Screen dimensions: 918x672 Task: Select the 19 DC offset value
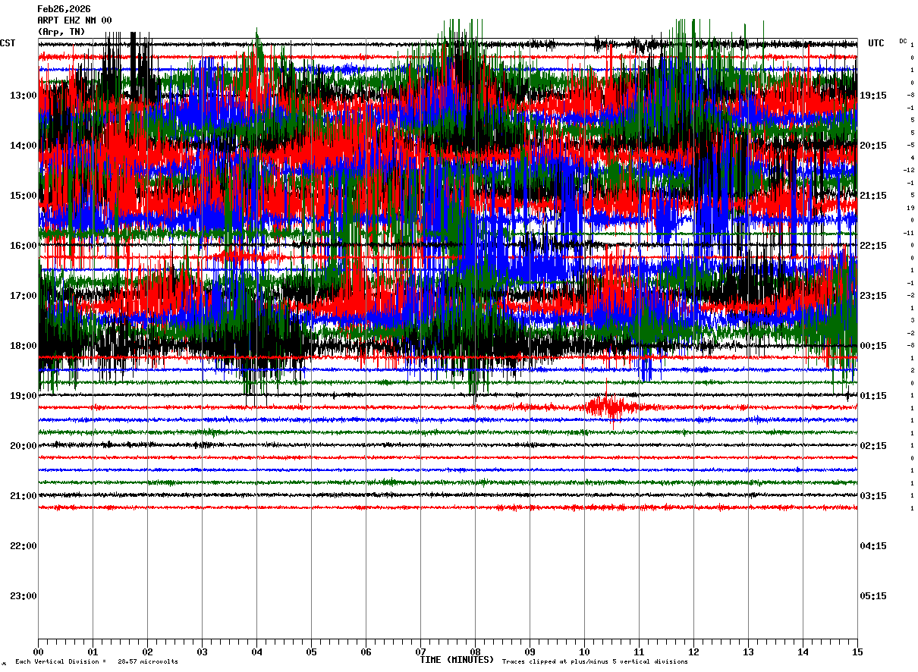coord(910,207)
